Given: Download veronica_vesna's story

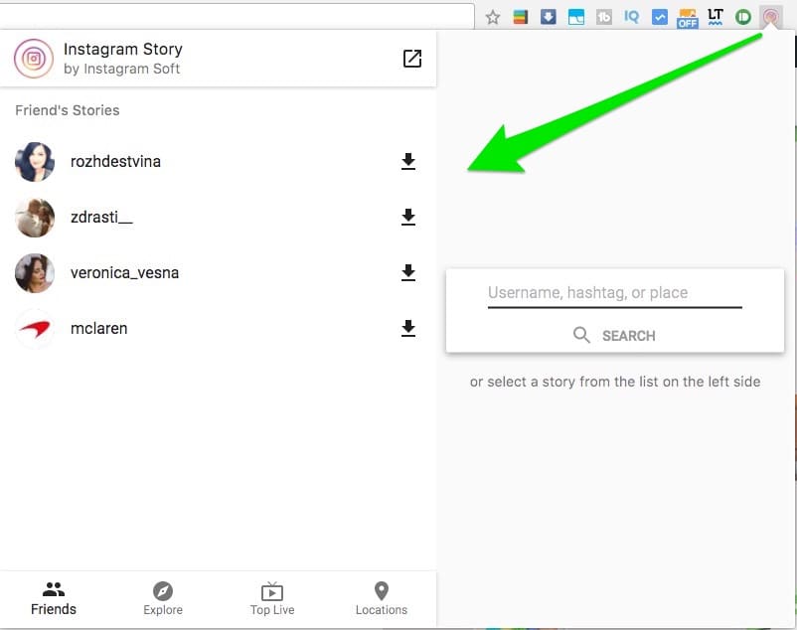Looking at the screenshot, I should tap(408, 272).
